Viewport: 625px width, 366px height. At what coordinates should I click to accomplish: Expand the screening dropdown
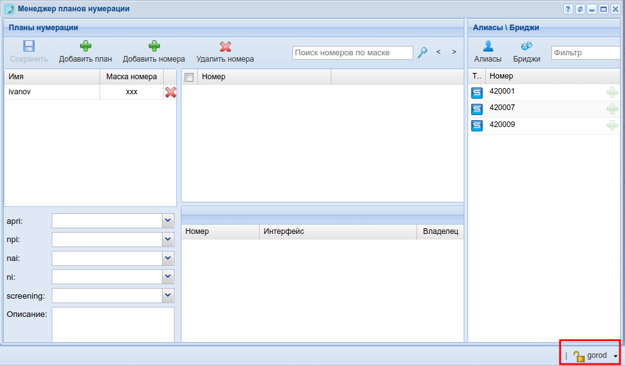click(168, 296)
